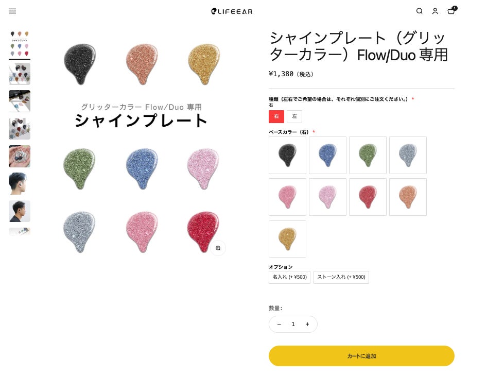Click the LIFEEAR logo
The height and width of the screenshot is (376, 487).
tap(232, 11)
